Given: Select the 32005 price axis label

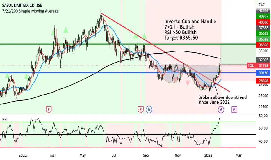Looking at the screenshot, I should click(x=263, y=60).
